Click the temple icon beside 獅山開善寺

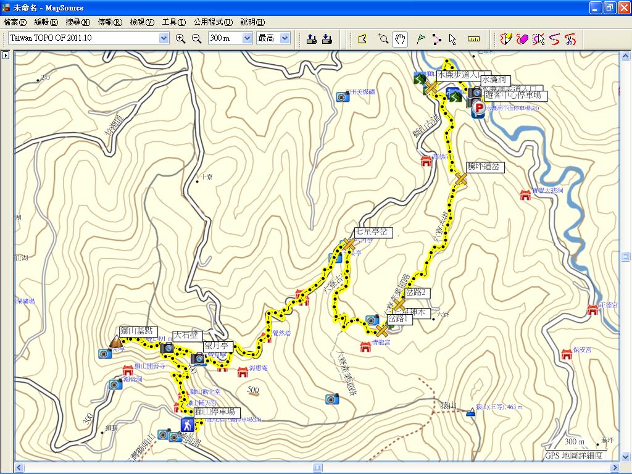click(x=128, y=370)
